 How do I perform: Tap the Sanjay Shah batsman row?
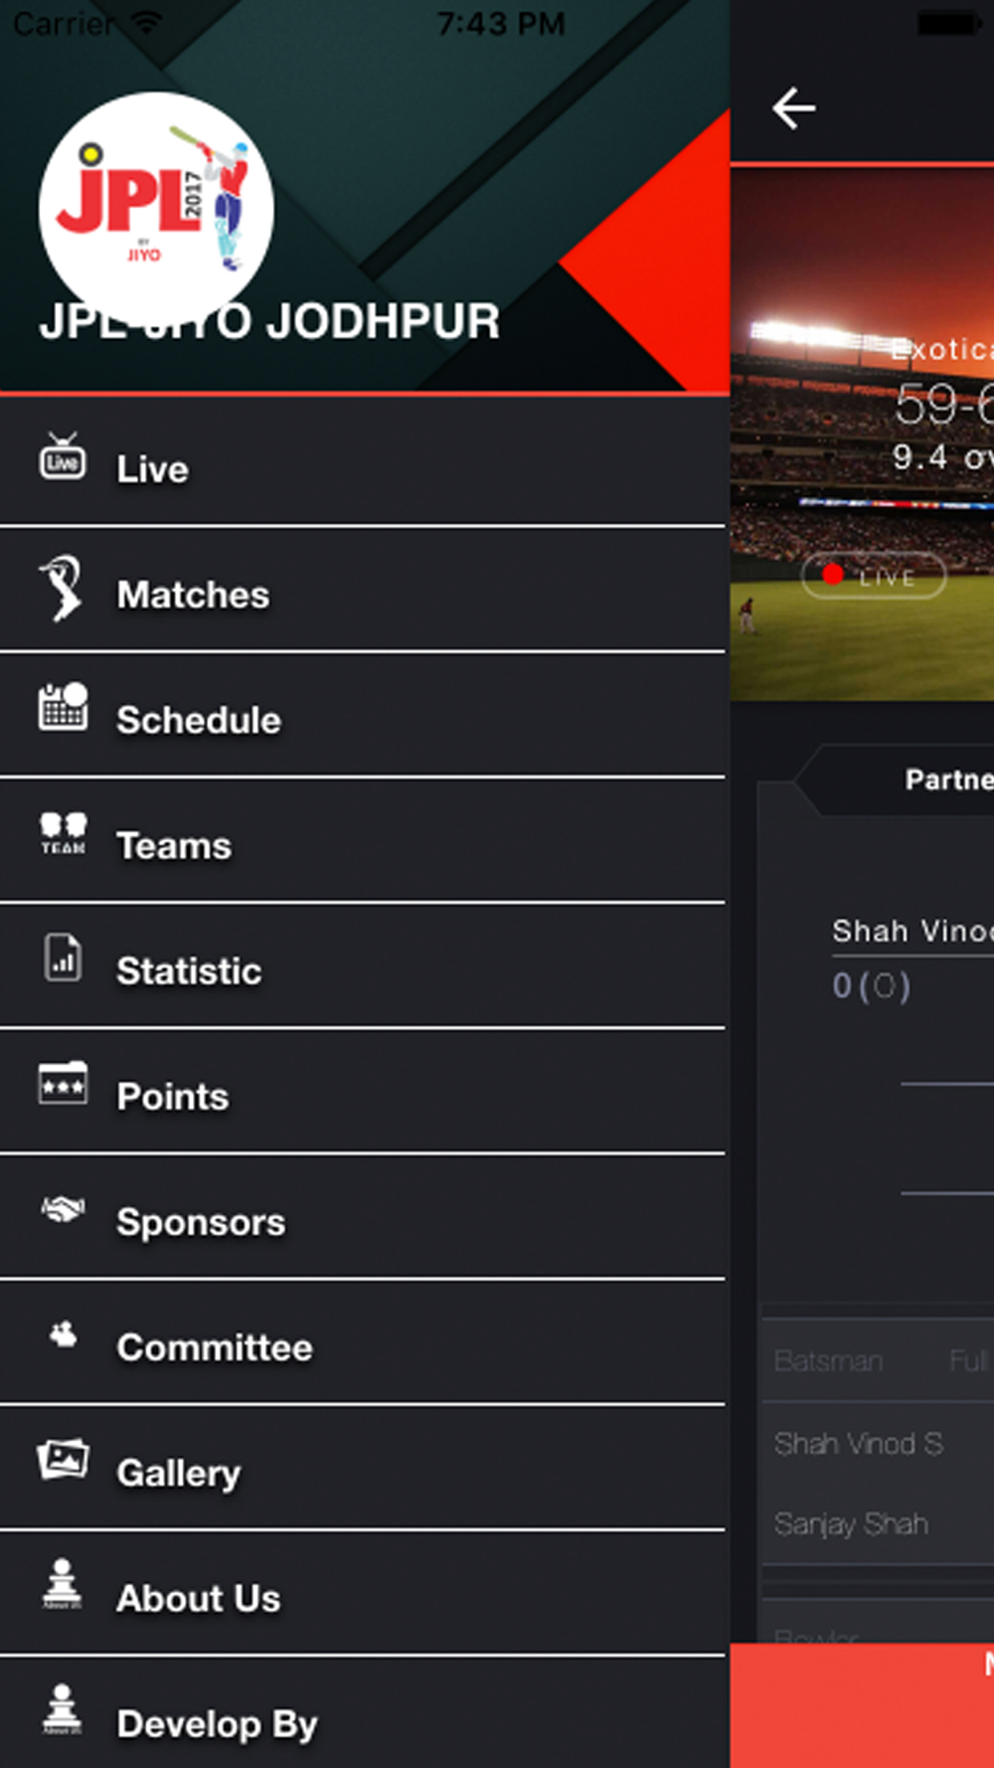(879, 1523)
